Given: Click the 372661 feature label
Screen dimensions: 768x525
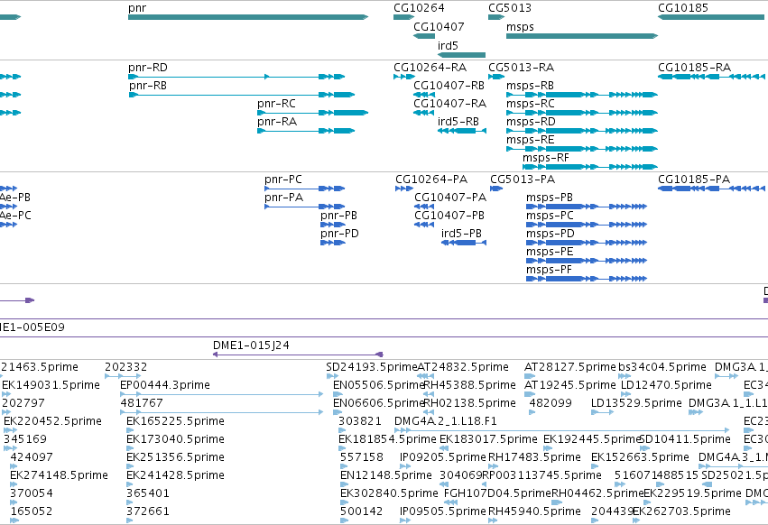Looking at the screenshot, I should (x=148, y=511).
